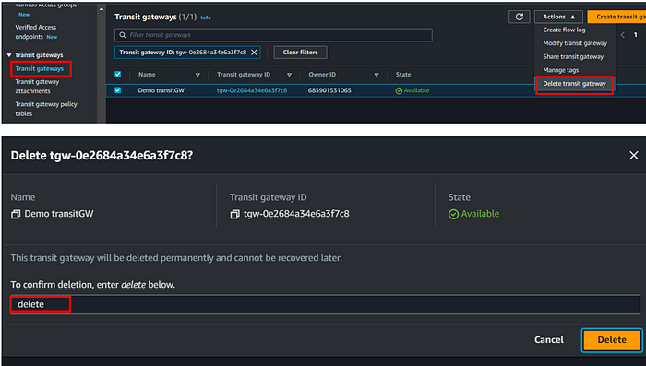Click the Available state in table row
This screenshot has width=646, height=366.
412,90
